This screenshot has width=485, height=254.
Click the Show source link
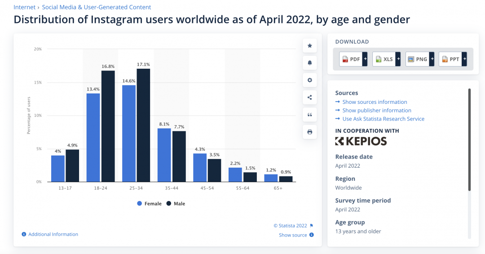(293, 235)
